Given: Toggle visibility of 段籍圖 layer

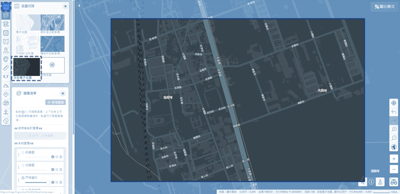Looking at the screenshot, I should point(23,153).
